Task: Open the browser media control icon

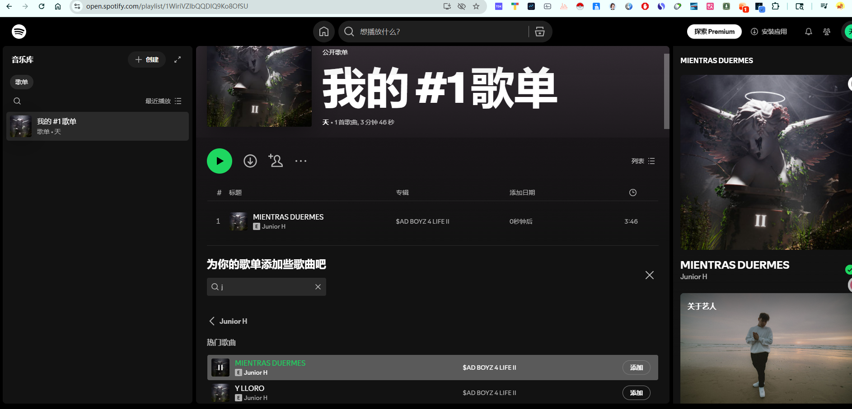Action: 824,6
